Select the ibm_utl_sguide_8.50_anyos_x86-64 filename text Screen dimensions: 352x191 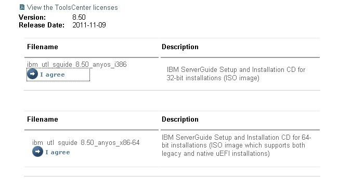pyautogui.click(x=86, y=142)
